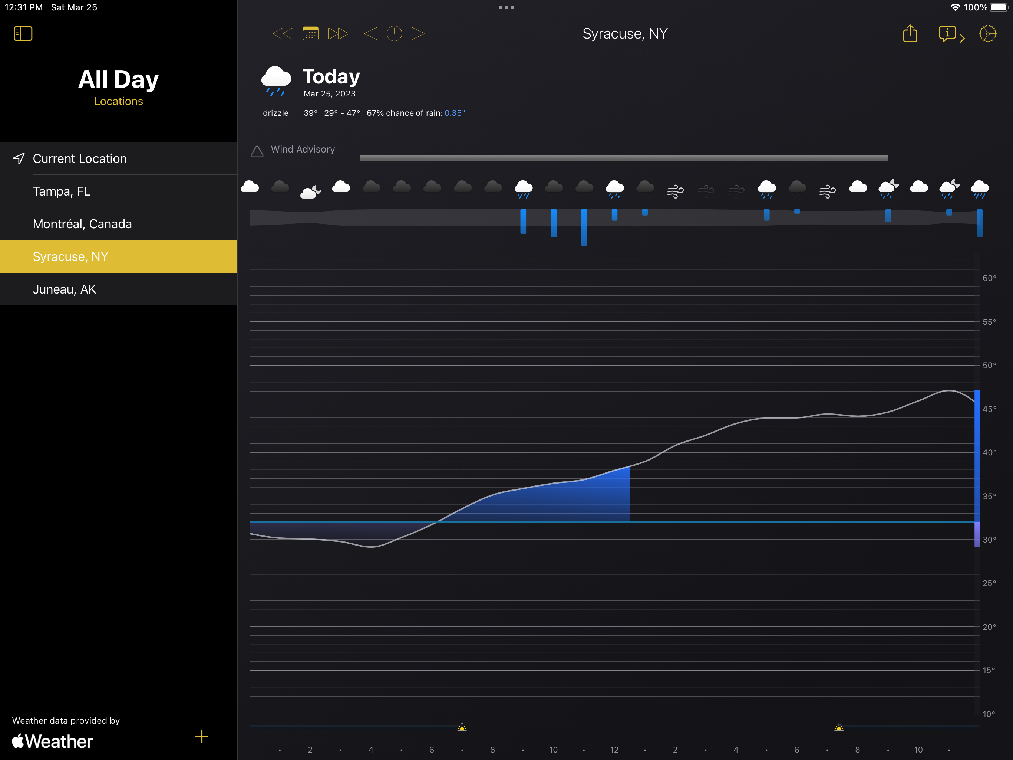Tap the last hourly rain cloud icon
The image size is (1013, 760).
point(980,189)
